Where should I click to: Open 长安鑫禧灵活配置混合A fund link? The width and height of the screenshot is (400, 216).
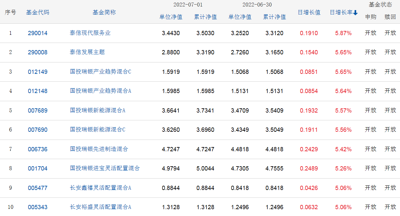pos(100,188)
